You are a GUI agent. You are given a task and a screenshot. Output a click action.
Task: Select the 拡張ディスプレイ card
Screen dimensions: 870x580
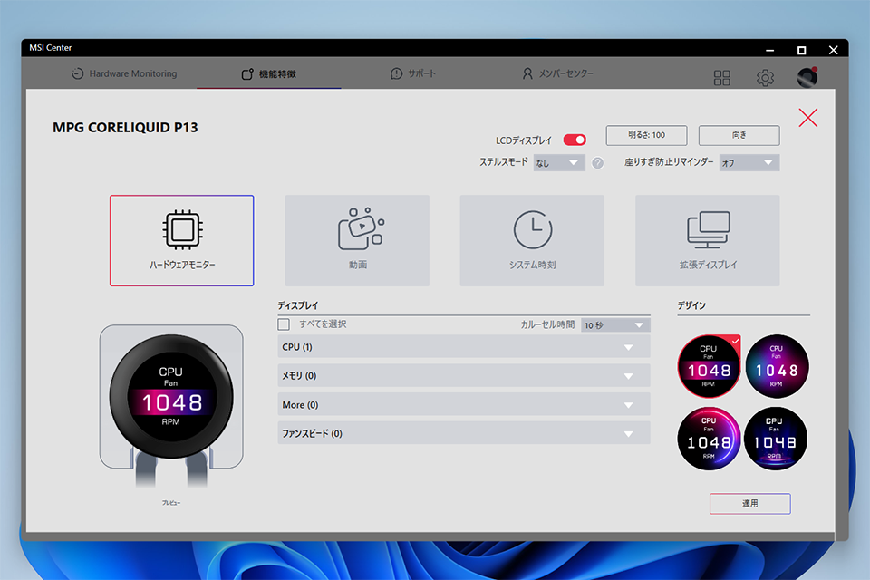tap(708, 240)
